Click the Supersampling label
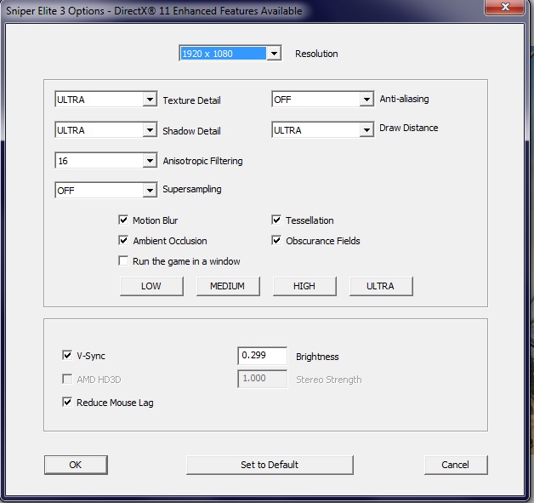Image resolution: width=534 pixels, height=503 pixels. pos(192,189)
